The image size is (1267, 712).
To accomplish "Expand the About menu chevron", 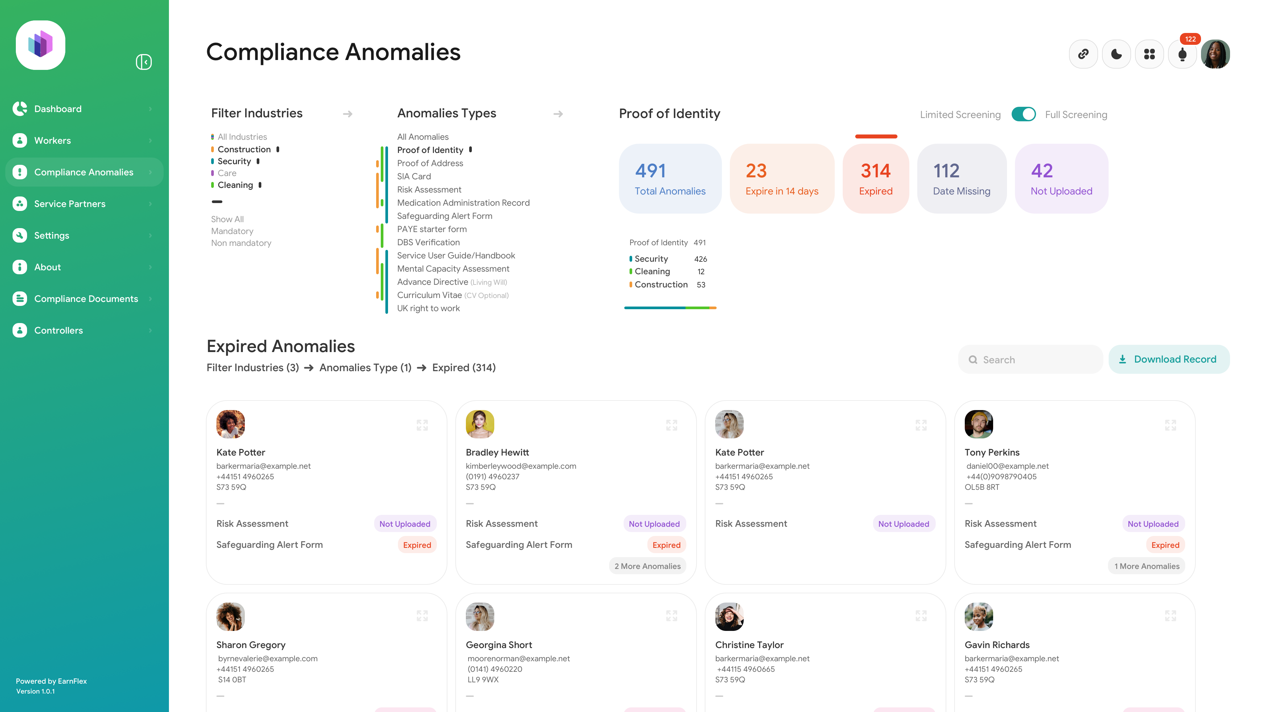I will [150, 267].
